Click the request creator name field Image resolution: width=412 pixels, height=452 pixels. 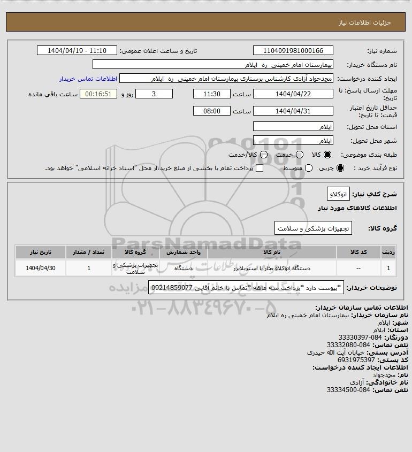click(x=226, y=79)
